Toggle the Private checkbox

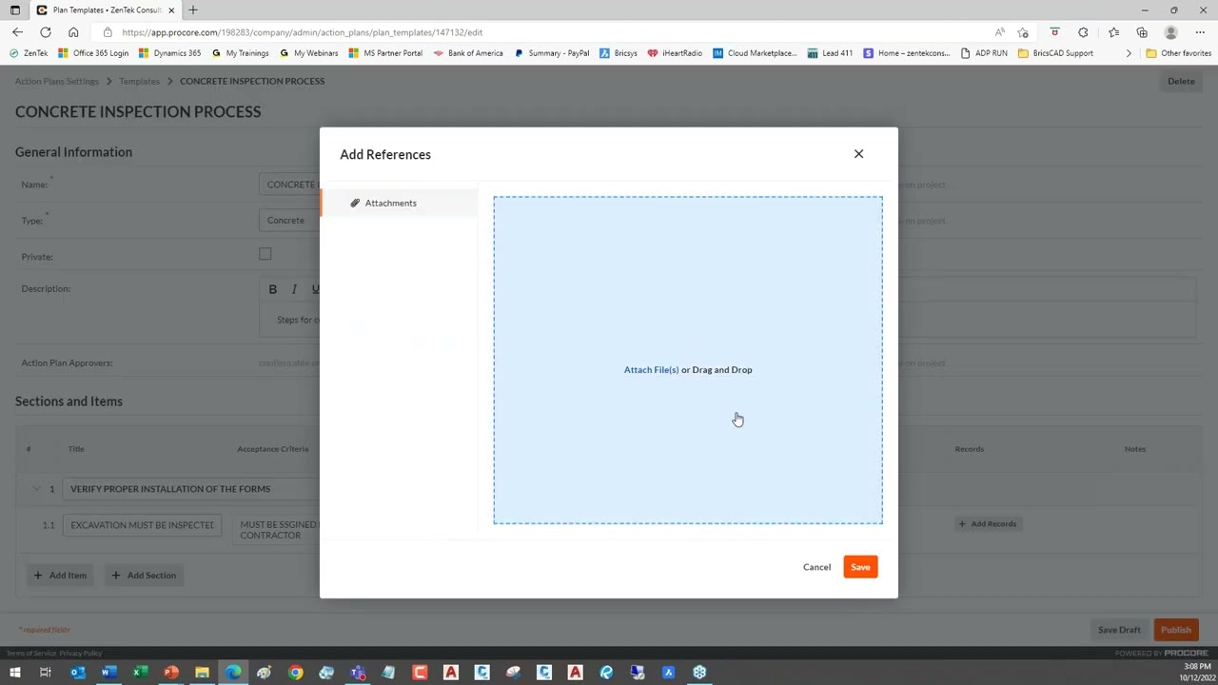click(x=265, y=254)
